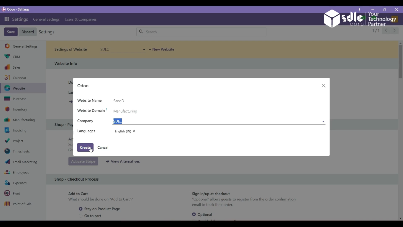This screenshot has height=227, width=403.
Task: Open Purchase settings icon in sidebar
Action: [7, 99]
